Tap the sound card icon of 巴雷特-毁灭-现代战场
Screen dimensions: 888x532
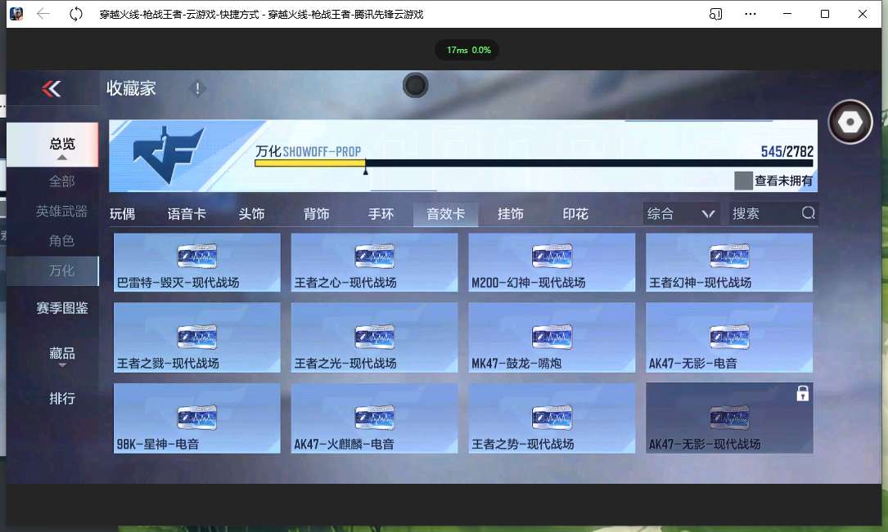(x=196, y=257)
